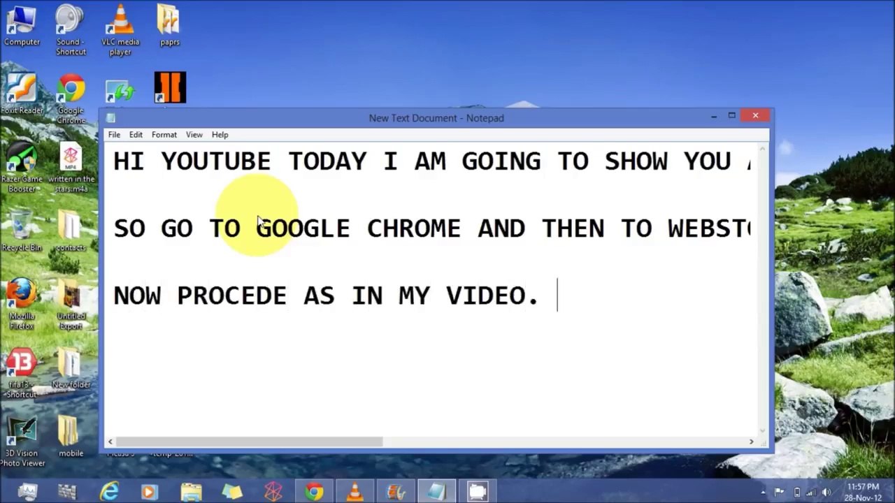Viewport: 895px width, 503px height.
Task: Select written in the stars.m4a file
Action: point(71,167)
